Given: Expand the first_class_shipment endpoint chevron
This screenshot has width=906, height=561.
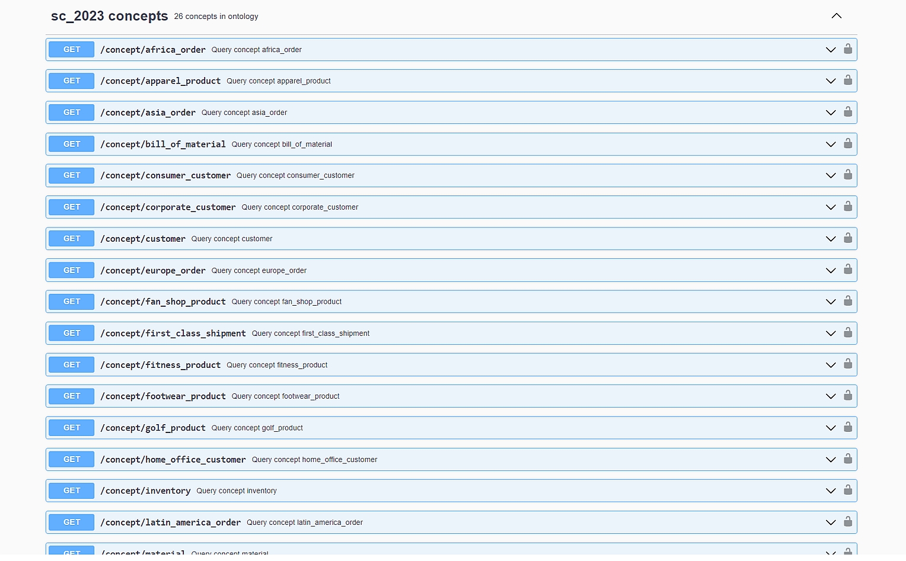Looking at the screenshot, I should [831, 334].
